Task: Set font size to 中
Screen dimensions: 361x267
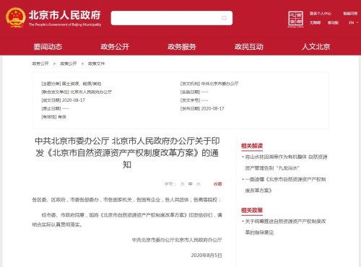Action: click(x=191, y=184)
